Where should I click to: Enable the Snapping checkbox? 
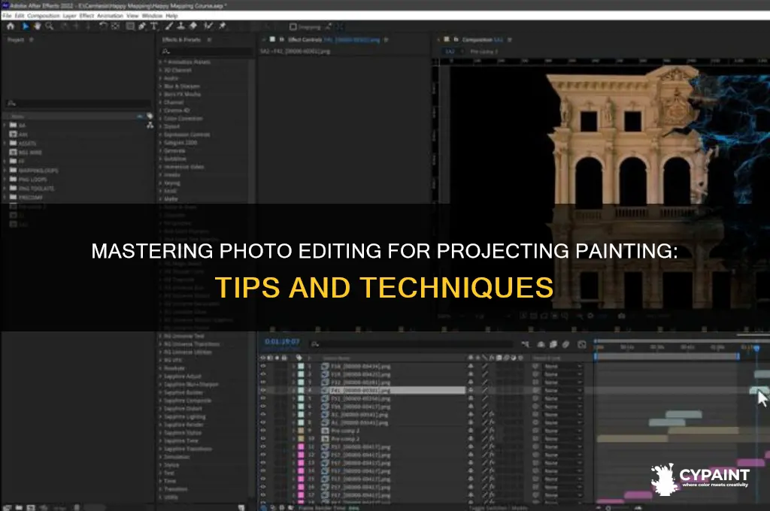point(293,27)
